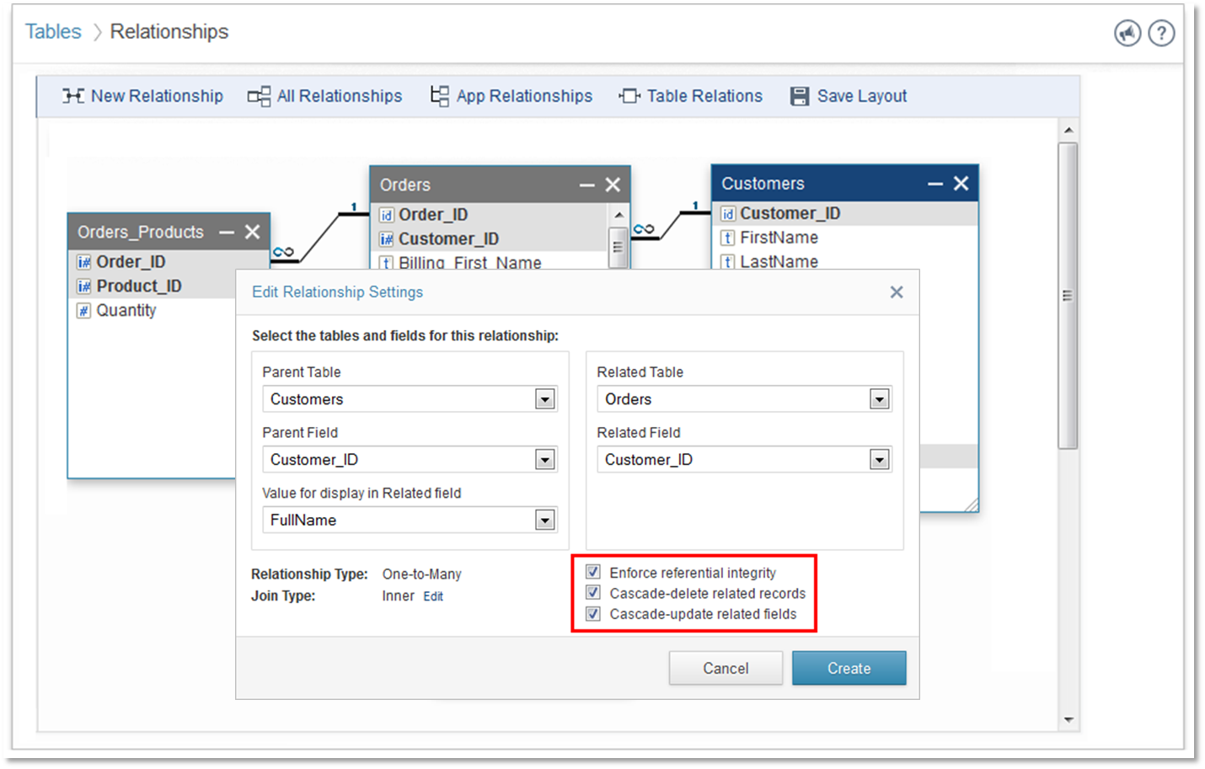The width and height of the screenshot is (1205, 769).
Task: Click the New Relationship toolbar icon
Action: 72,96
